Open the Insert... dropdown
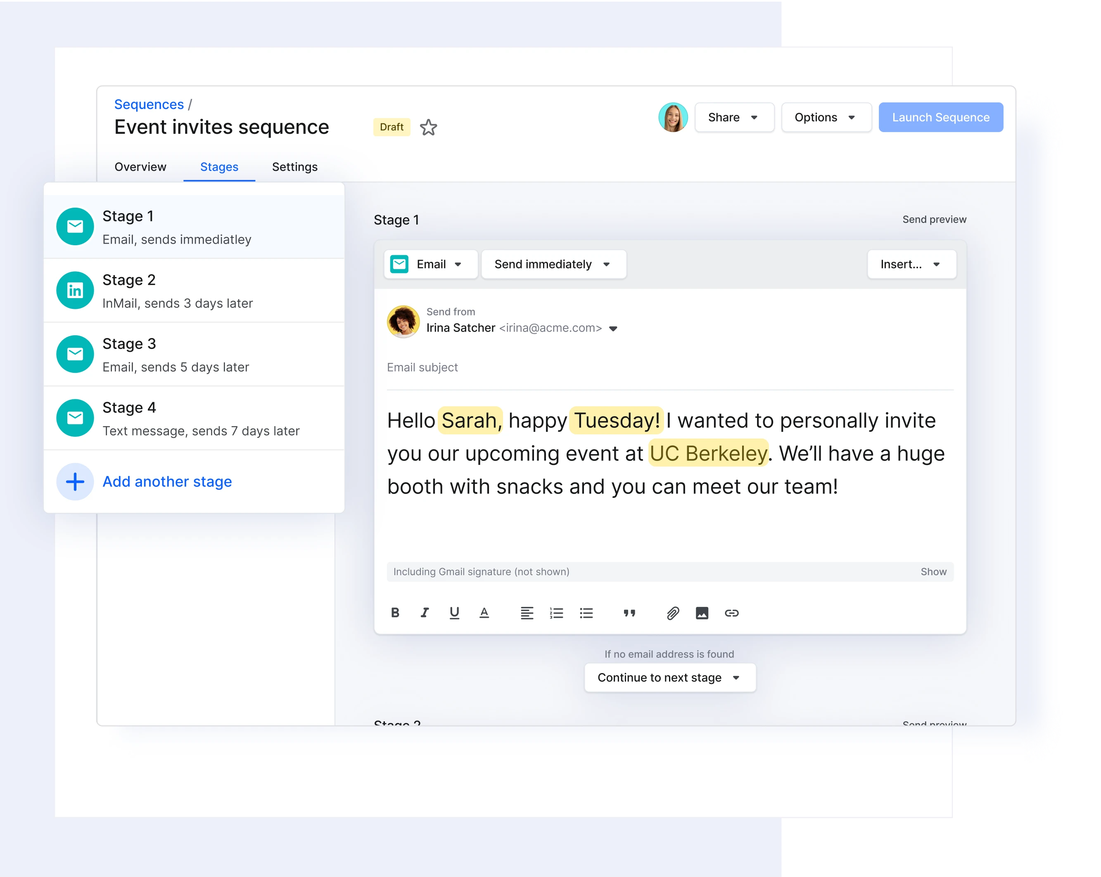This screenshot has width=1101, height=877. point(911,264)
